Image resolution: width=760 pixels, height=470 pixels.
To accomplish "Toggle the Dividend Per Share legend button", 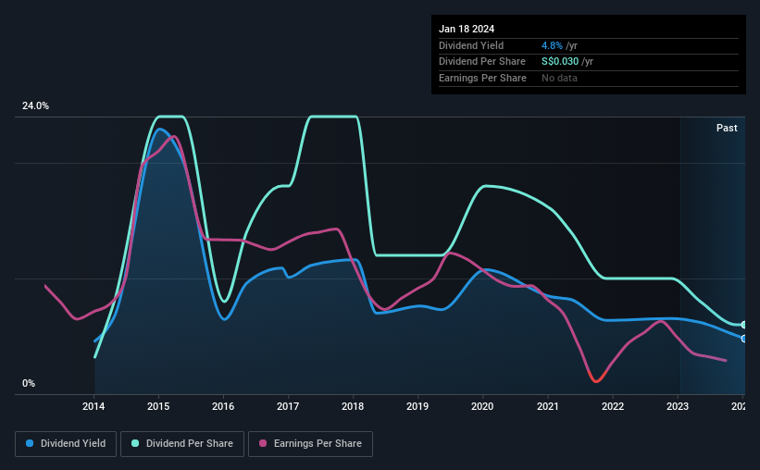I will (182, 444).
